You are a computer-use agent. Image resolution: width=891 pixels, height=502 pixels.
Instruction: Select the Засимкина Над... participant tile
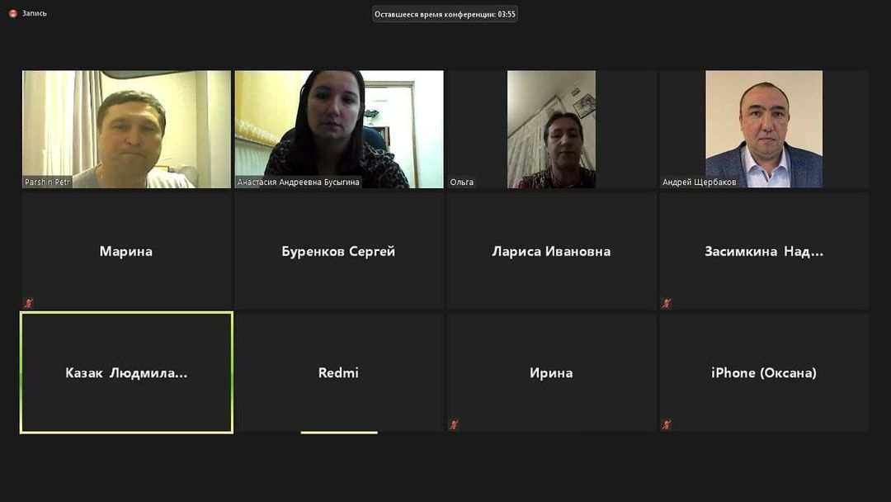coord(764,251)
